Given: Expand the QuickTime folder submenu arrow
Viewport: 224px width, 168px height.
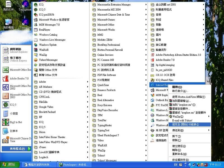Looking at the screenshot, I should 146,85.
